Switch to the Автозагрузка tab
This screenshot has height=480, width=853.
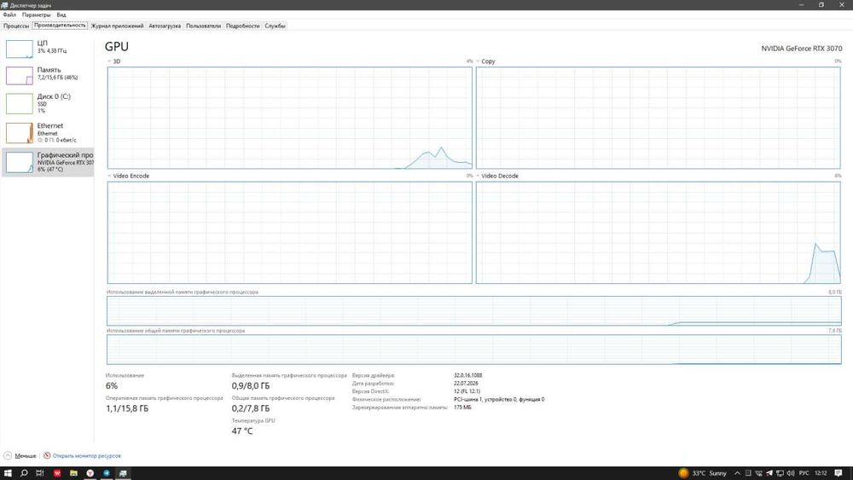[165, 26]
